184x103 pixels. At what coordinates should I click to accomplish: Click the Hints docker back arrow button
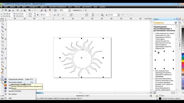[173, 92]
